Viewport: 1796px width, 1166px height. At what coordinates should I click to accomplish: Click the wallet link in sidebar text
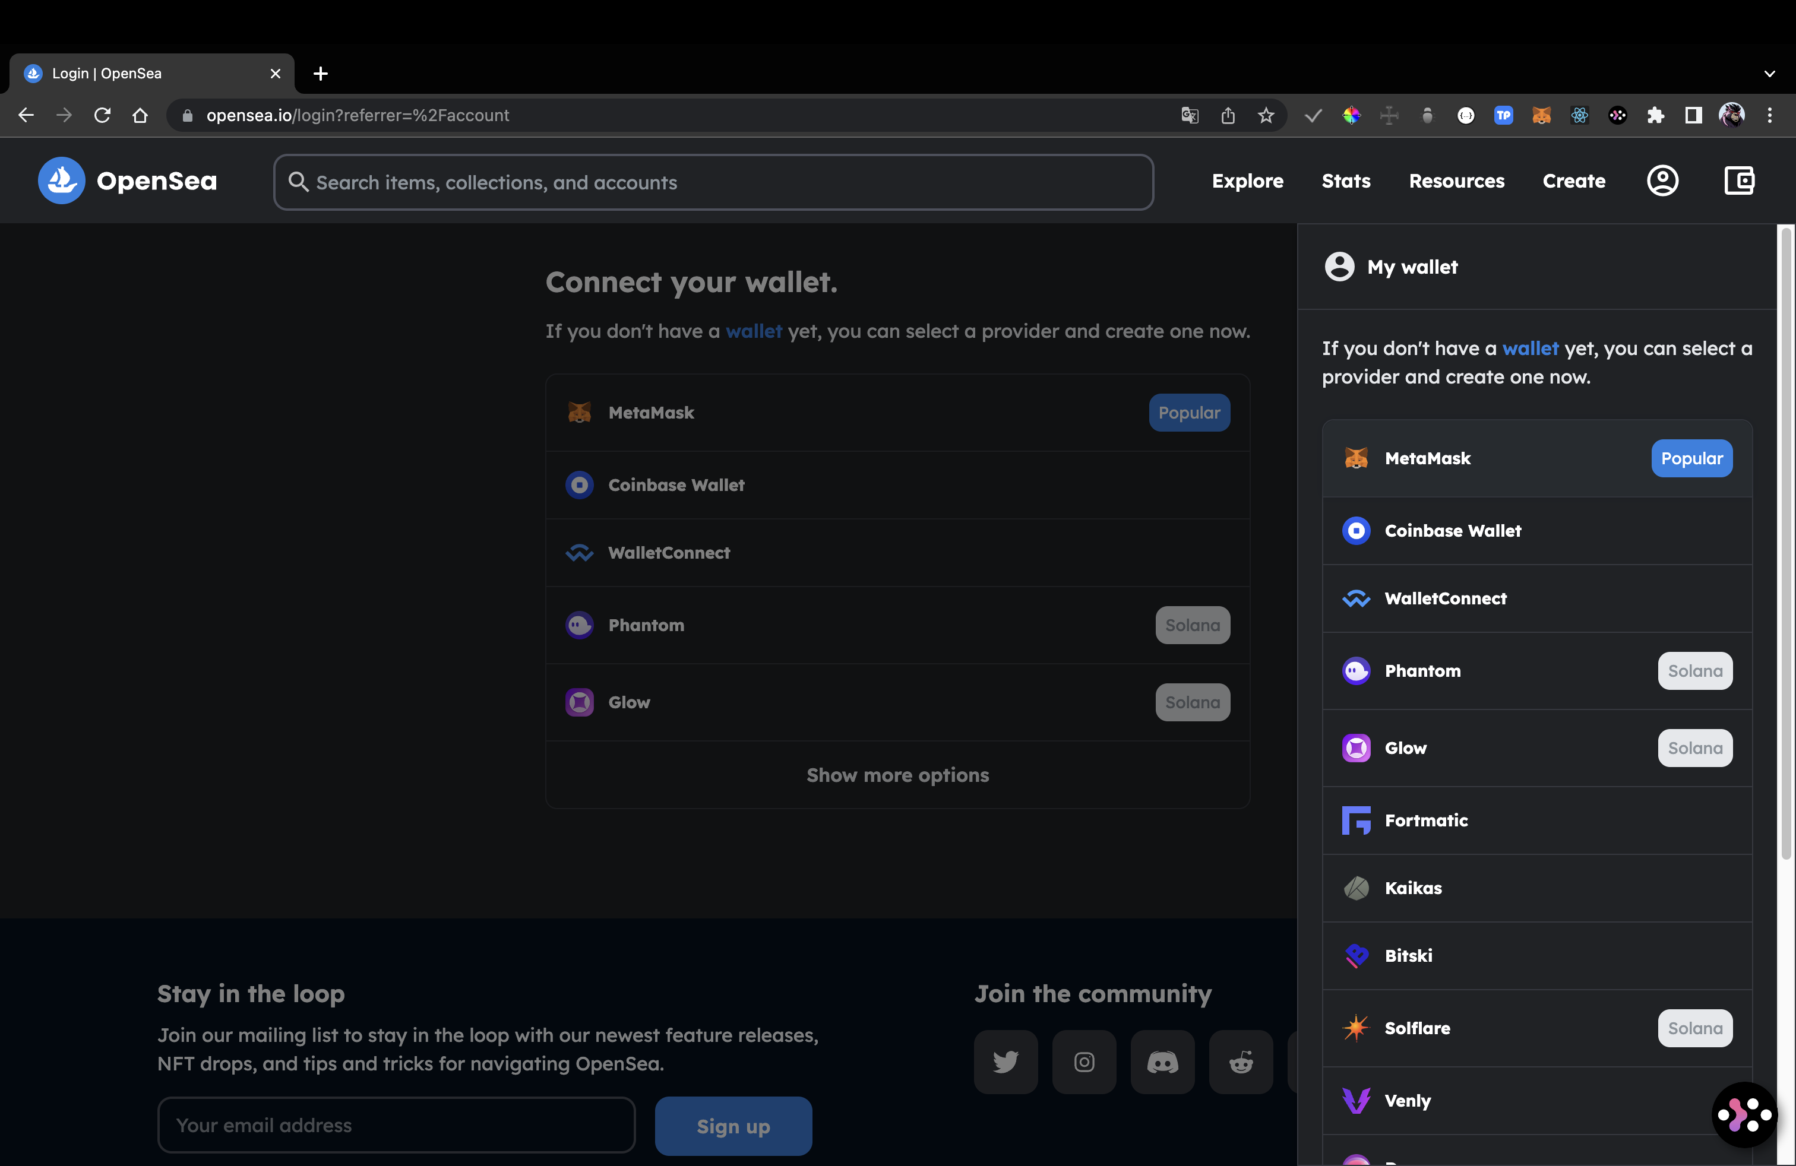tap(1529, 348)
